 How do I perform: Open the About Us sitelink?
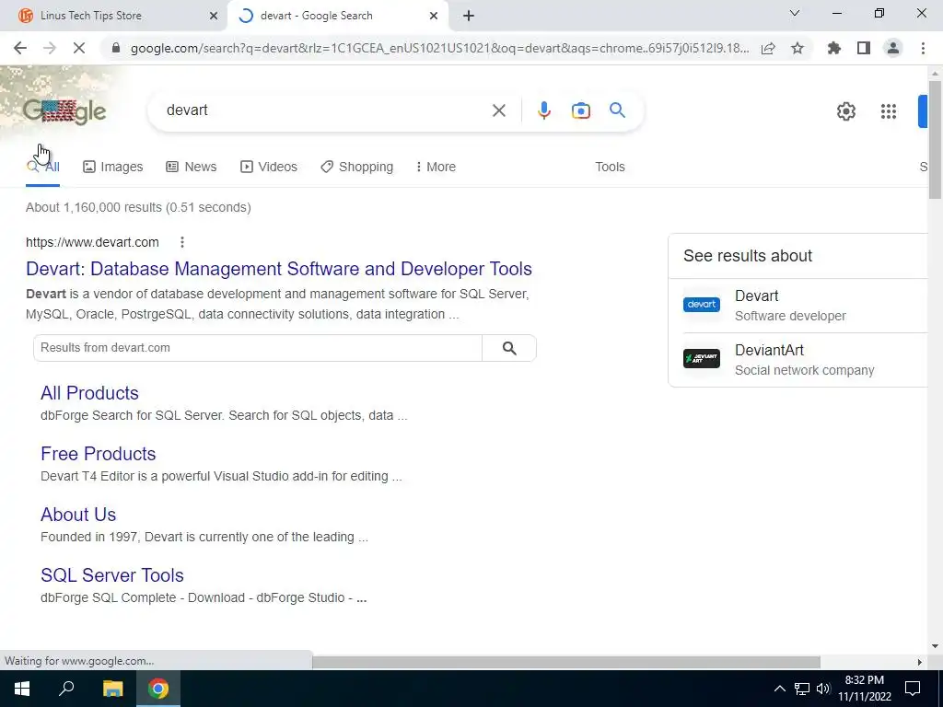pos(78,515)
